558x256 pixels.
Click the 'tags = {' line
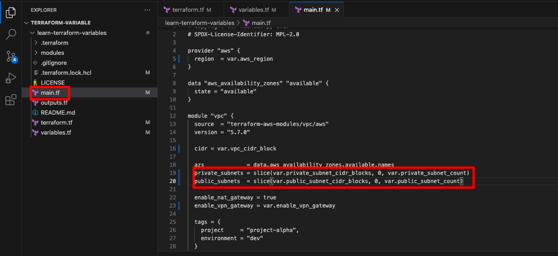[207, 222]
